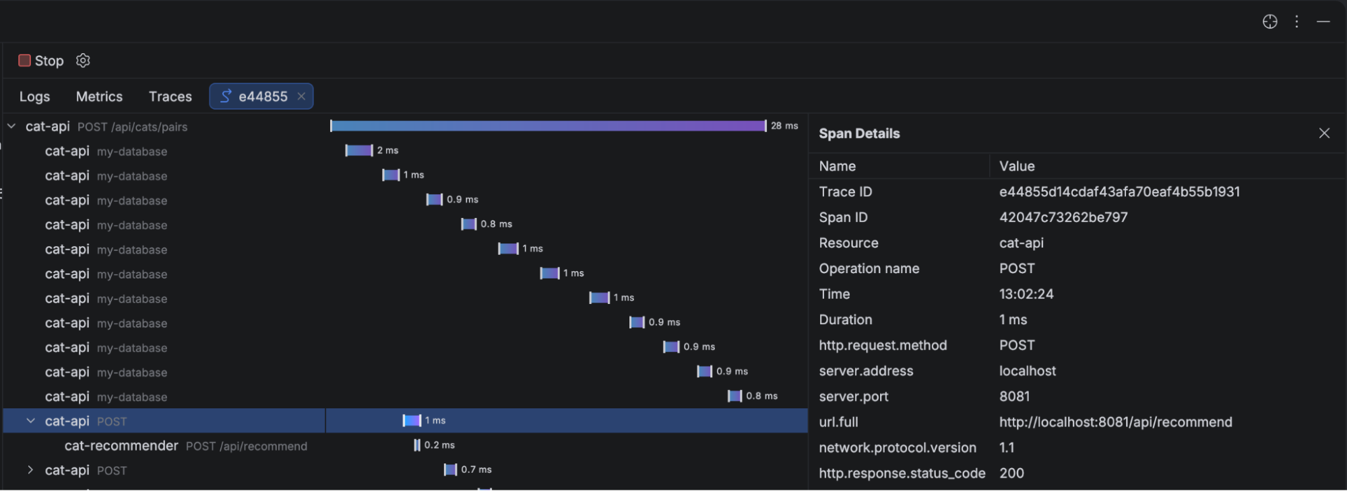Click the Duration value in Span Details
Image resolution: width=1347 pixels, height=491 pixels.
pos(1013,319)
